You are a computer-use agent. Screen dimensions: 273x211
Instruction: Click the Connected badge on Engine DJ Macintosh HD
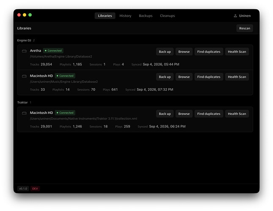(65, 76)
